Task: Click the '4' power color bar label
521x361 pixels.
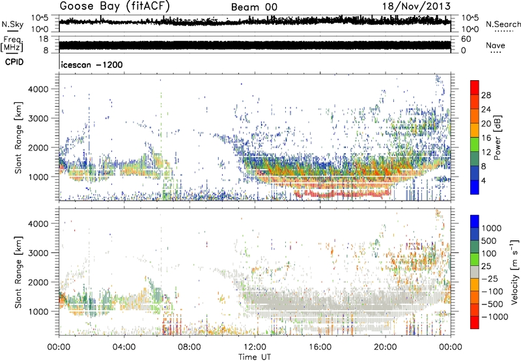Action: coord(483,180)
